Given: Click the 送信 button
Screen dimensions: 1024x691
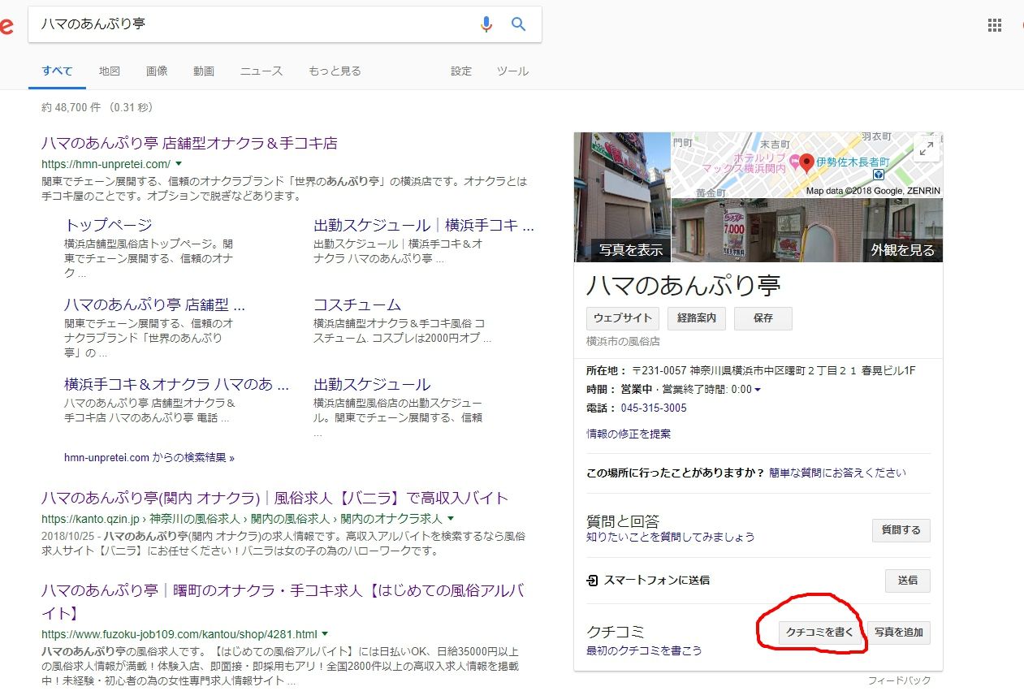Looking at the screenshot, I should [907, 581].
